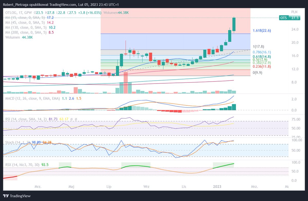Click the 16.0 price axis label
The height and width of the screenshot is (201, 308).
(295, 56)
